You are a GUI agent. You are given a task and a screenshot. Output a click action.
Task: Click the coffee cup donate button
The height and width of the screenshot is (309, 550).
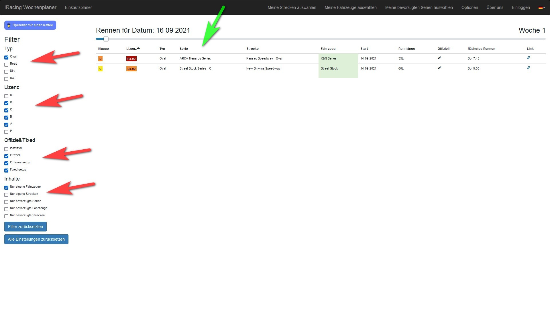click(30, 25)
